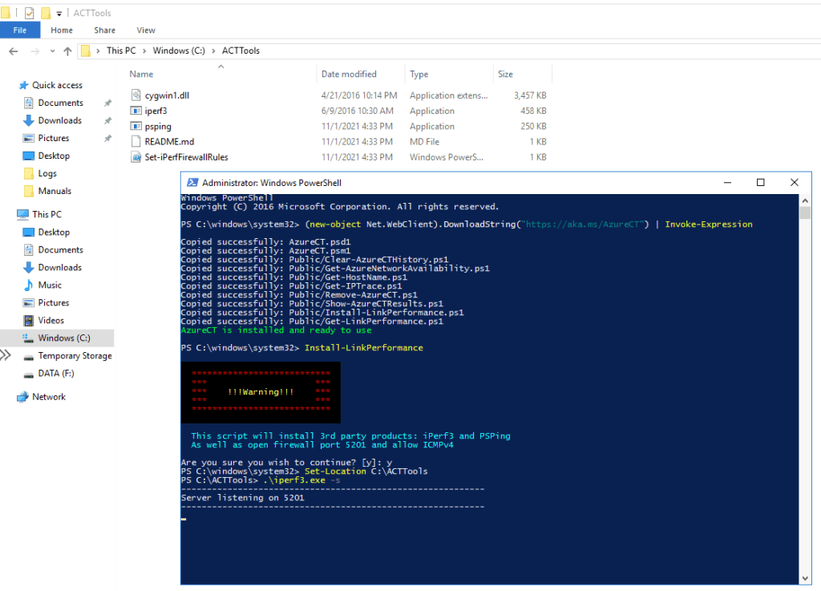Screen dimensions: 821x591
Task: Click the 'Install-LinkPerformance' command text
Action: pyautogui.click(x=364, y=347)
